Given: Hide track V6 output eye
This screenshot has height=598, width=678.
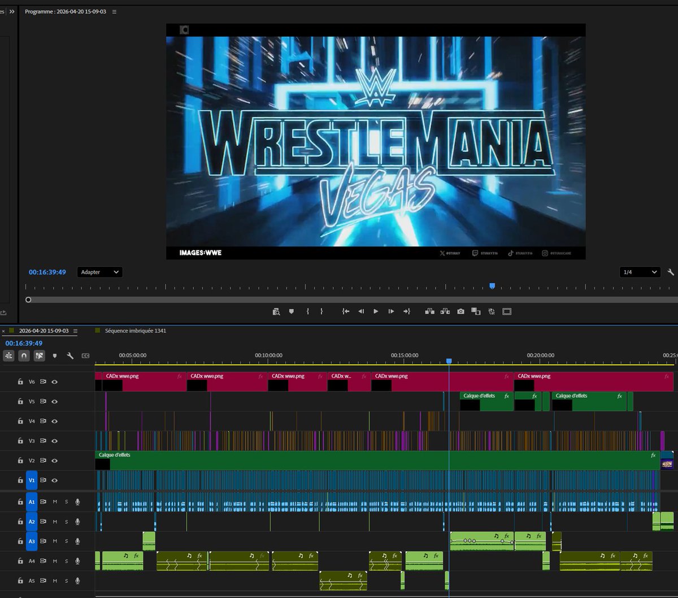Looking at the screenshot, I should coord(55,382).
